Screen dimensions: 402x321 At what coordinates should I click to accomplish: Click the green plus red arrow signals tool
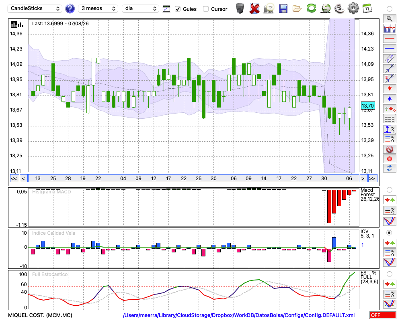tap(390, 109)
